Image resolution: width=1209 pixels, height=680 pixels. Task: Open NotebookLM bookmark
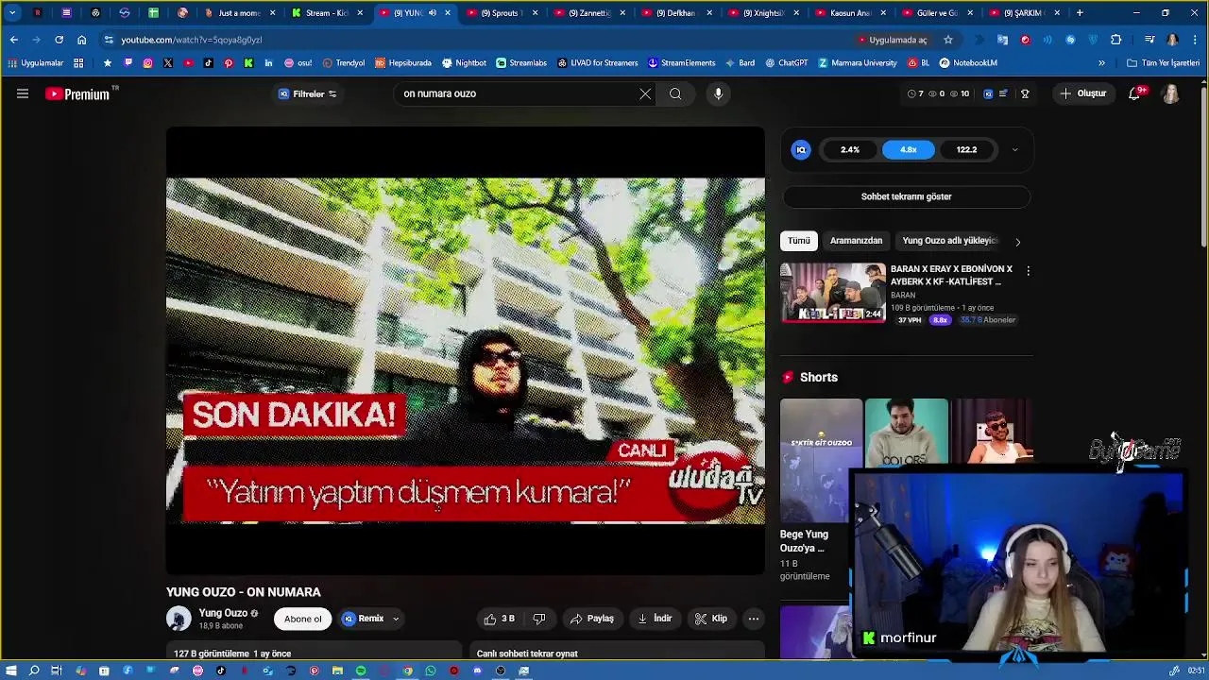click(967, 63)
